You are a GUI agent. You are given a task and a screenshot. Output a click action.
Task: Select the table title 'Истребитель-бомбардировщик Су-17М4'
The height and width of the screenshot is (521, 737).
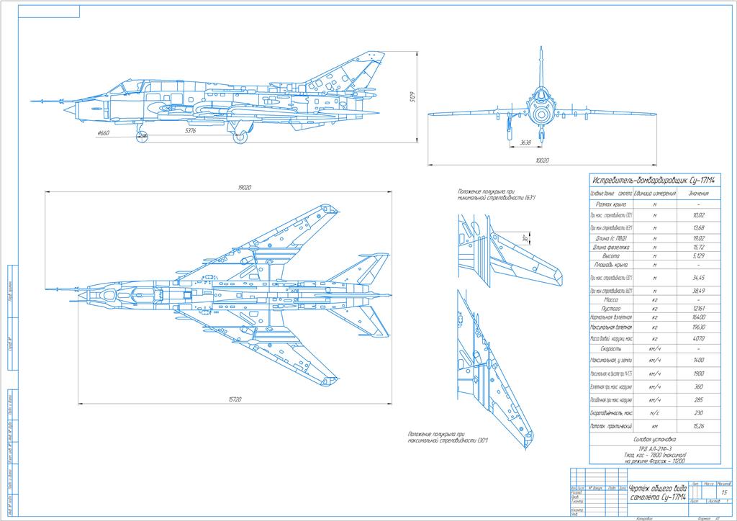click(654, 181)
